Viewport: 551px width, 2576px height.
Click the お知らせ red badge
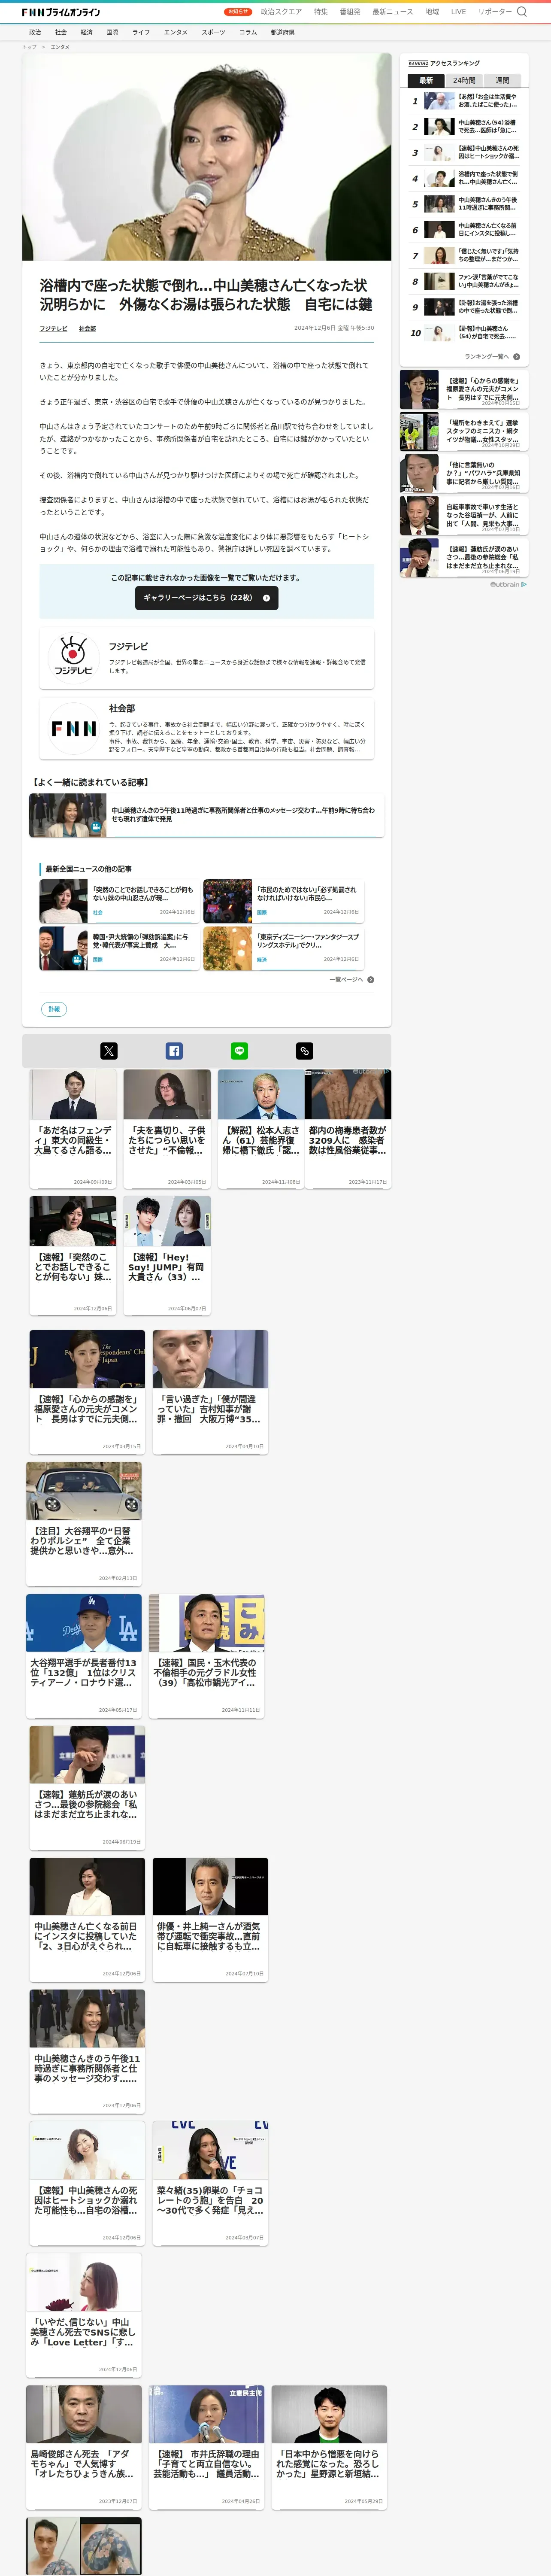(238, 12)
